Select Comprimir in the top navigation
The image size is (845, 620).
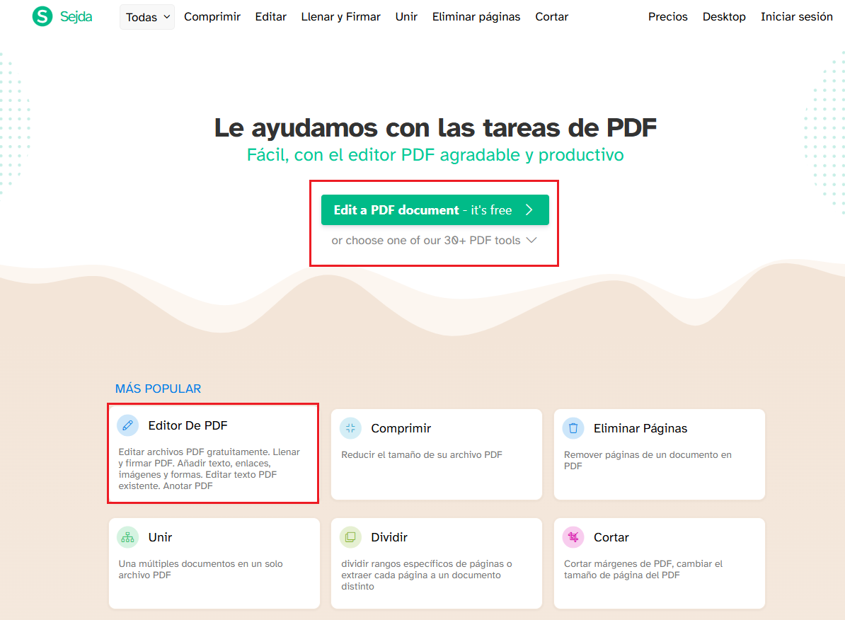point(212,16)
